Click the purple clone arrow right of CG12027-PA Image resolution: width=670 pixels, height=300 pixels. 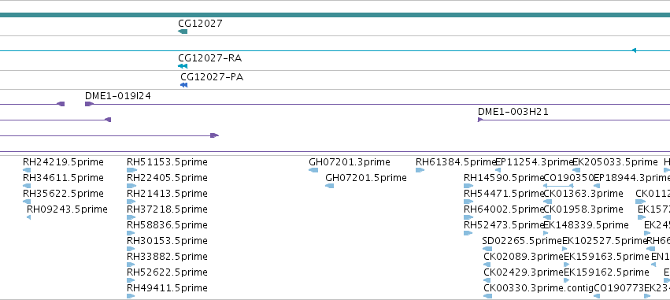(x=214, y=135)
